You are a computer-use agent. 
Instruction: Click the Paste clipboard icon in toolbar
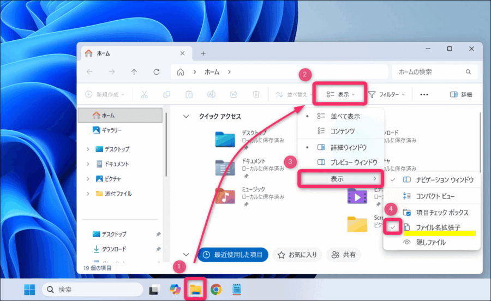(x=189, y=94)
